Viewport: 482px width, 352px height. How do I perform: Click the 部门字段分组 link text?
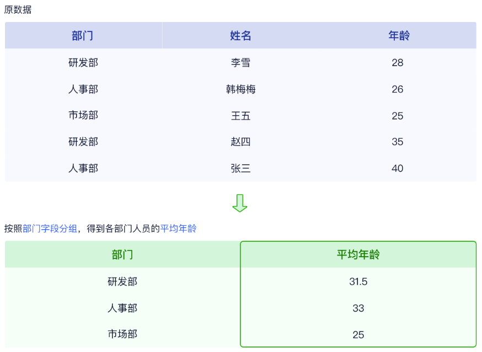(50, 229)
